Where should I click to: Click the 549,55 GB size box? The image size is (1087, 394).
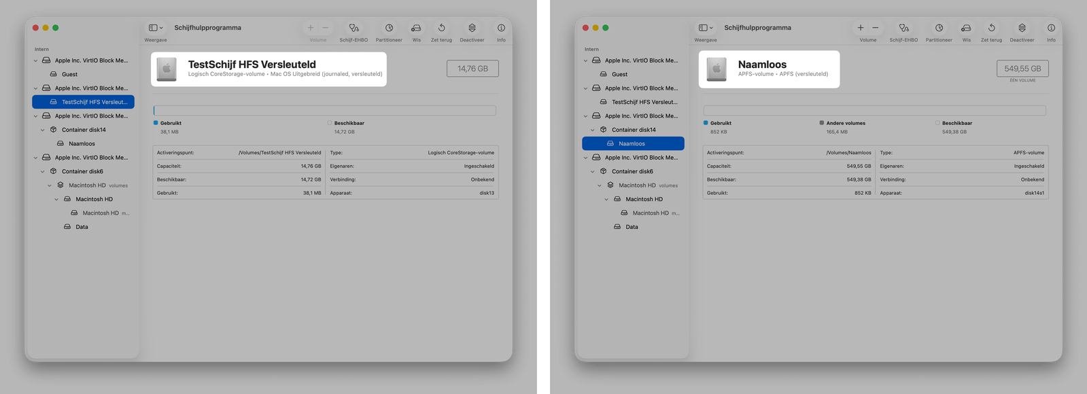coord(1022,69)
